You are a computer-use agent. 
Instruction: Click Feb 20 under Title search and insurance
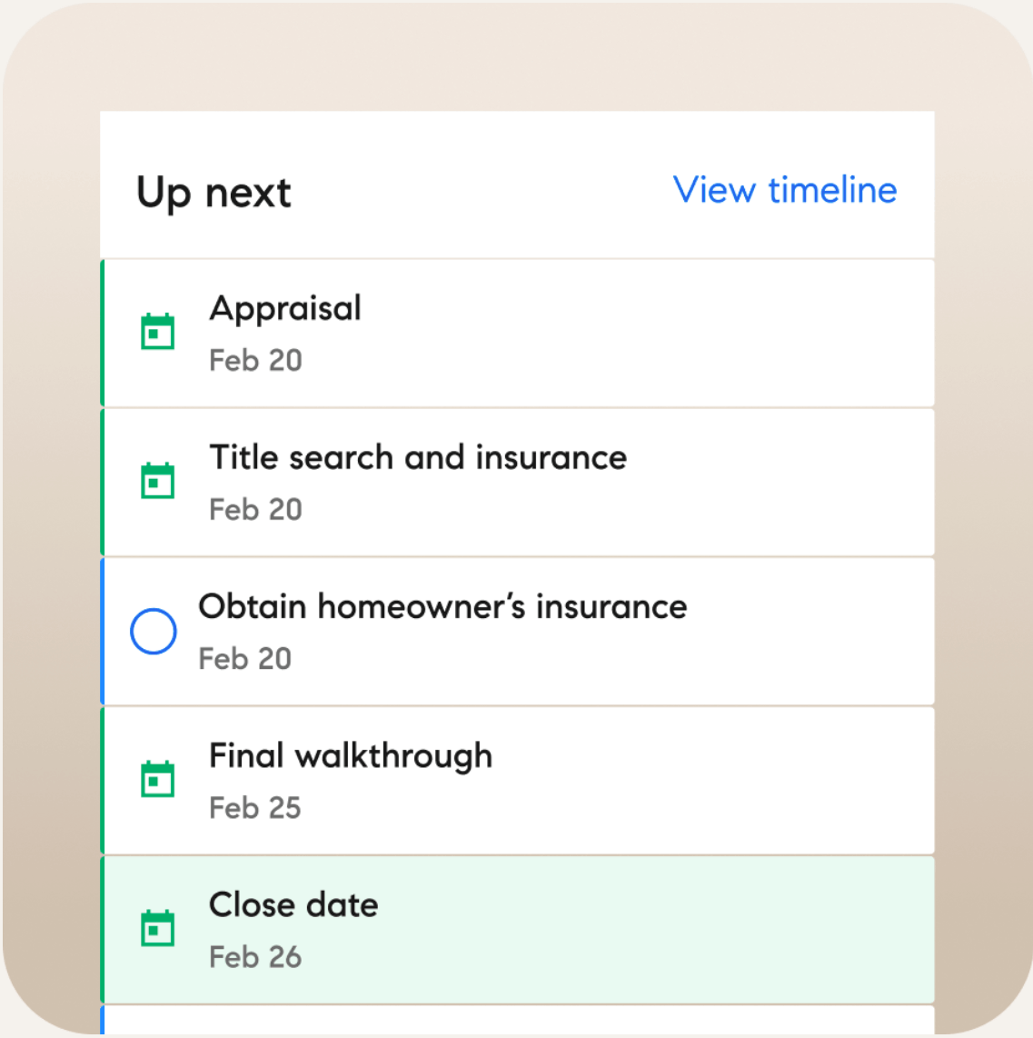tap(255, 510)
